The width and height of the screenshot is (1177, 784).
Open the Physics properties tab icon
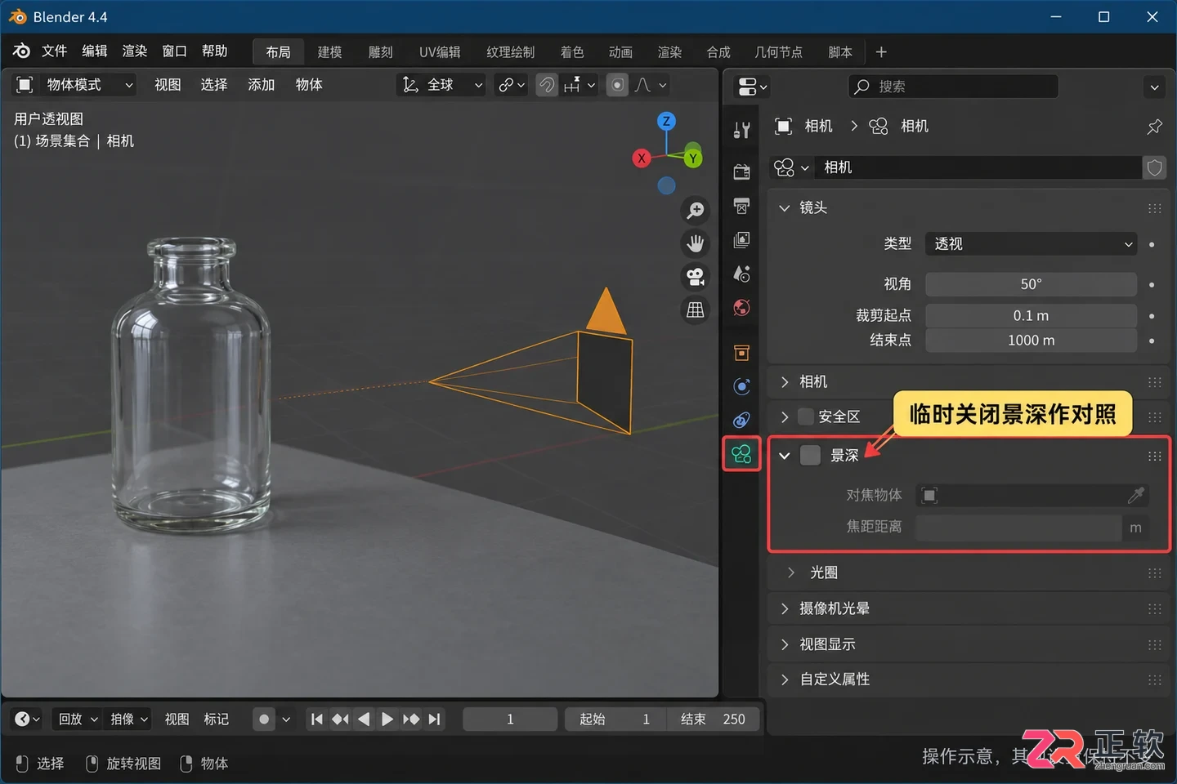(741, 386)
